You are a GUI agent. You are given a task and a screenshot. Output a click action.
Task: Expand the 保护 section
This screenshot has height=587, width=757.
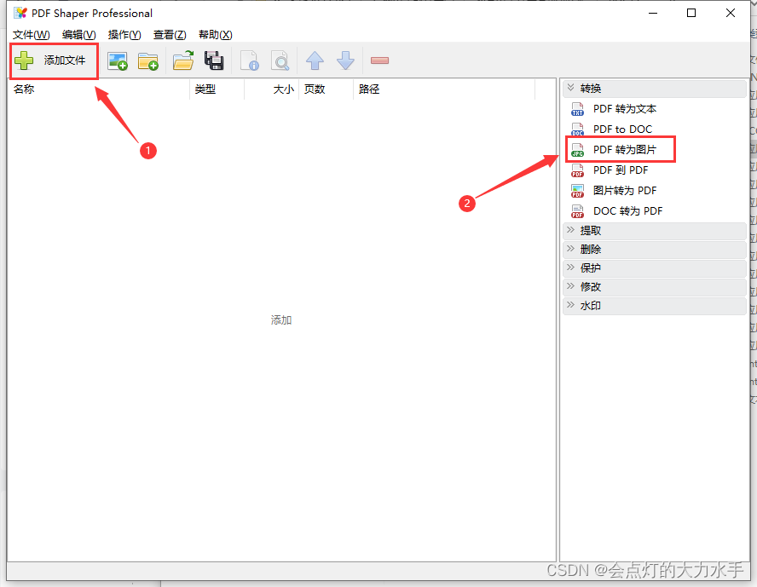pos(655,268)
